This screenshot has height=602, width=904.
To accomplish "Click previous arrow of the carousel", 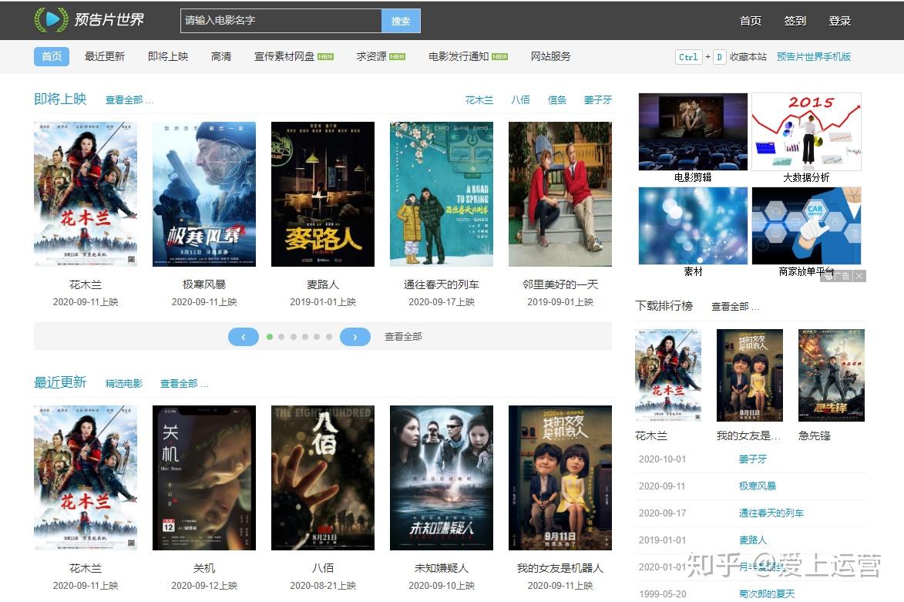I will pos(244,337).
